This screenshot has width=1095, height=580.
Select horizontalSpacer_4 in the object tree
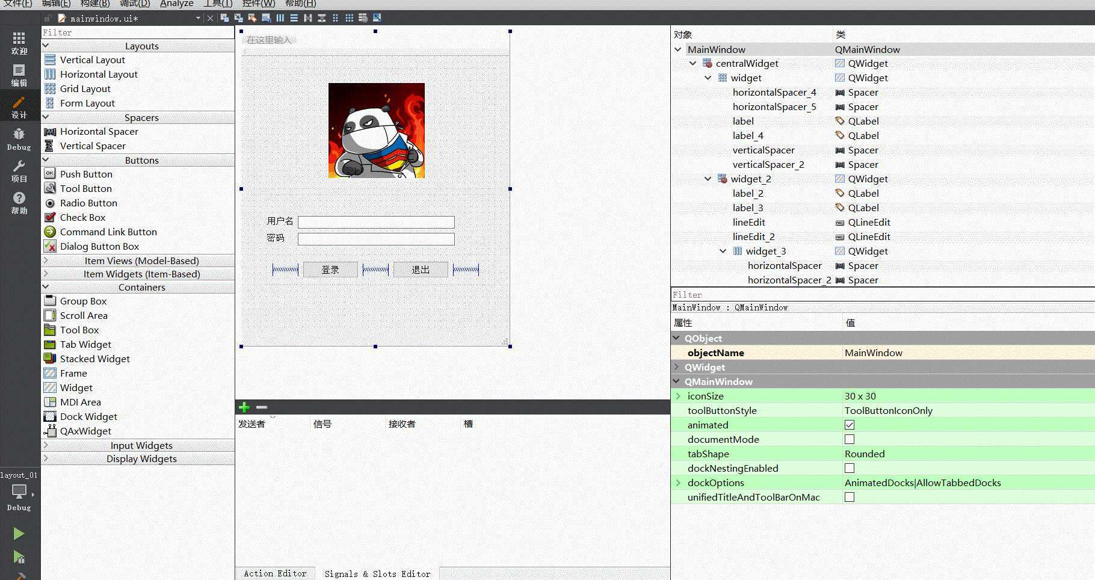774,92
